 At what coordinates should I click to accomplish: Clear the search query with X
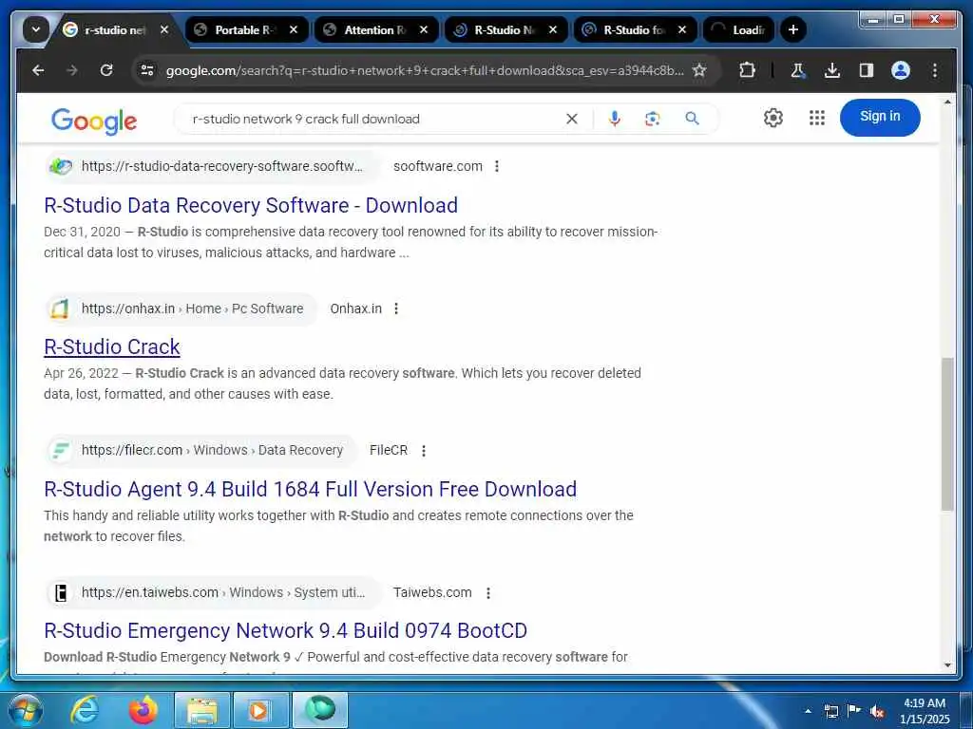571,119
